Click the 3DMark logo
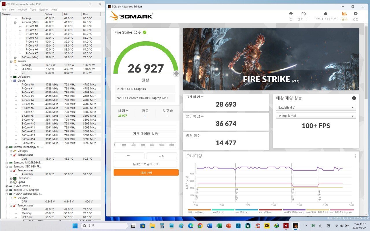Image resolution: width=370 pixels, height=231 pixels. click(132, 16)
